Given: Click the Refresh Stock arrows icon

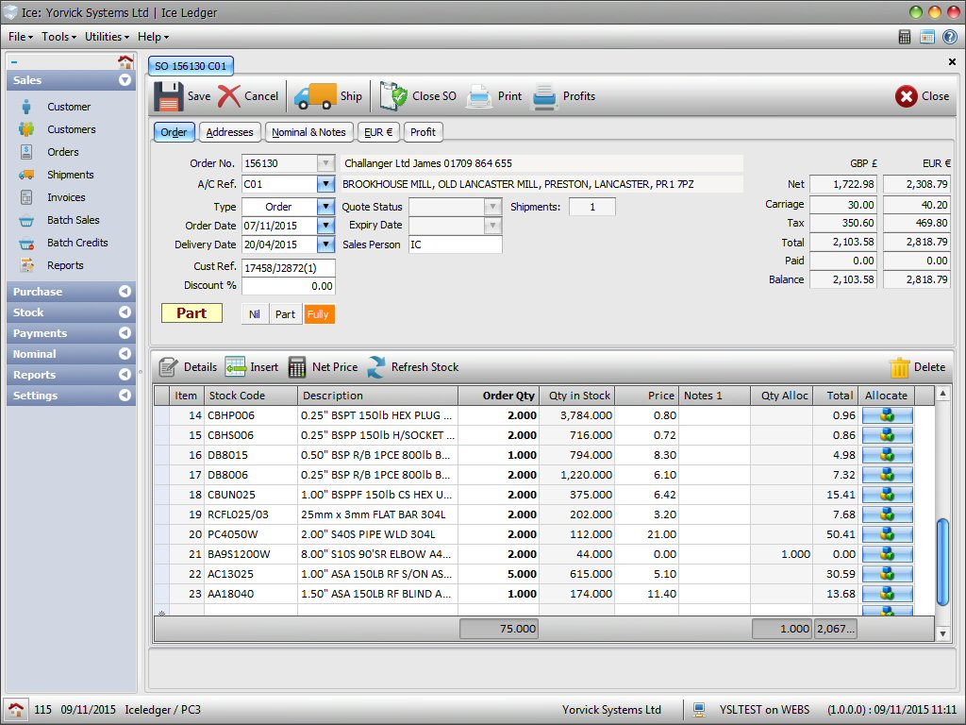Looking at the screenshot, I should click(376, 367).
